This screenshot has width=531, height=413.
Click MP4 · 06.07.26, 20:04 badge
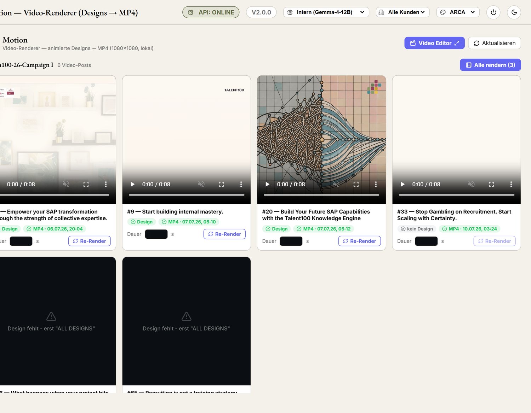pos(55,229)
